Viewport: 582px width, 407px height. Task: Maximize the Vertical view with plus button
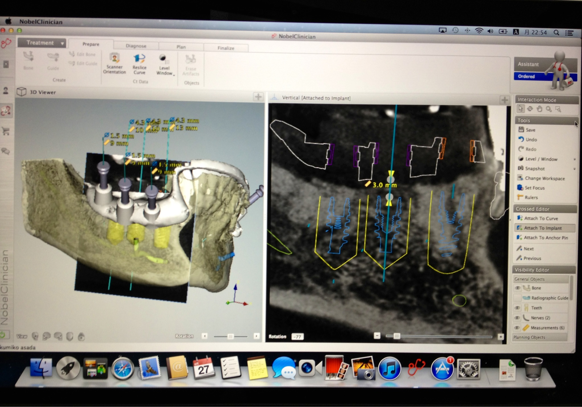(x=505, y=100)
